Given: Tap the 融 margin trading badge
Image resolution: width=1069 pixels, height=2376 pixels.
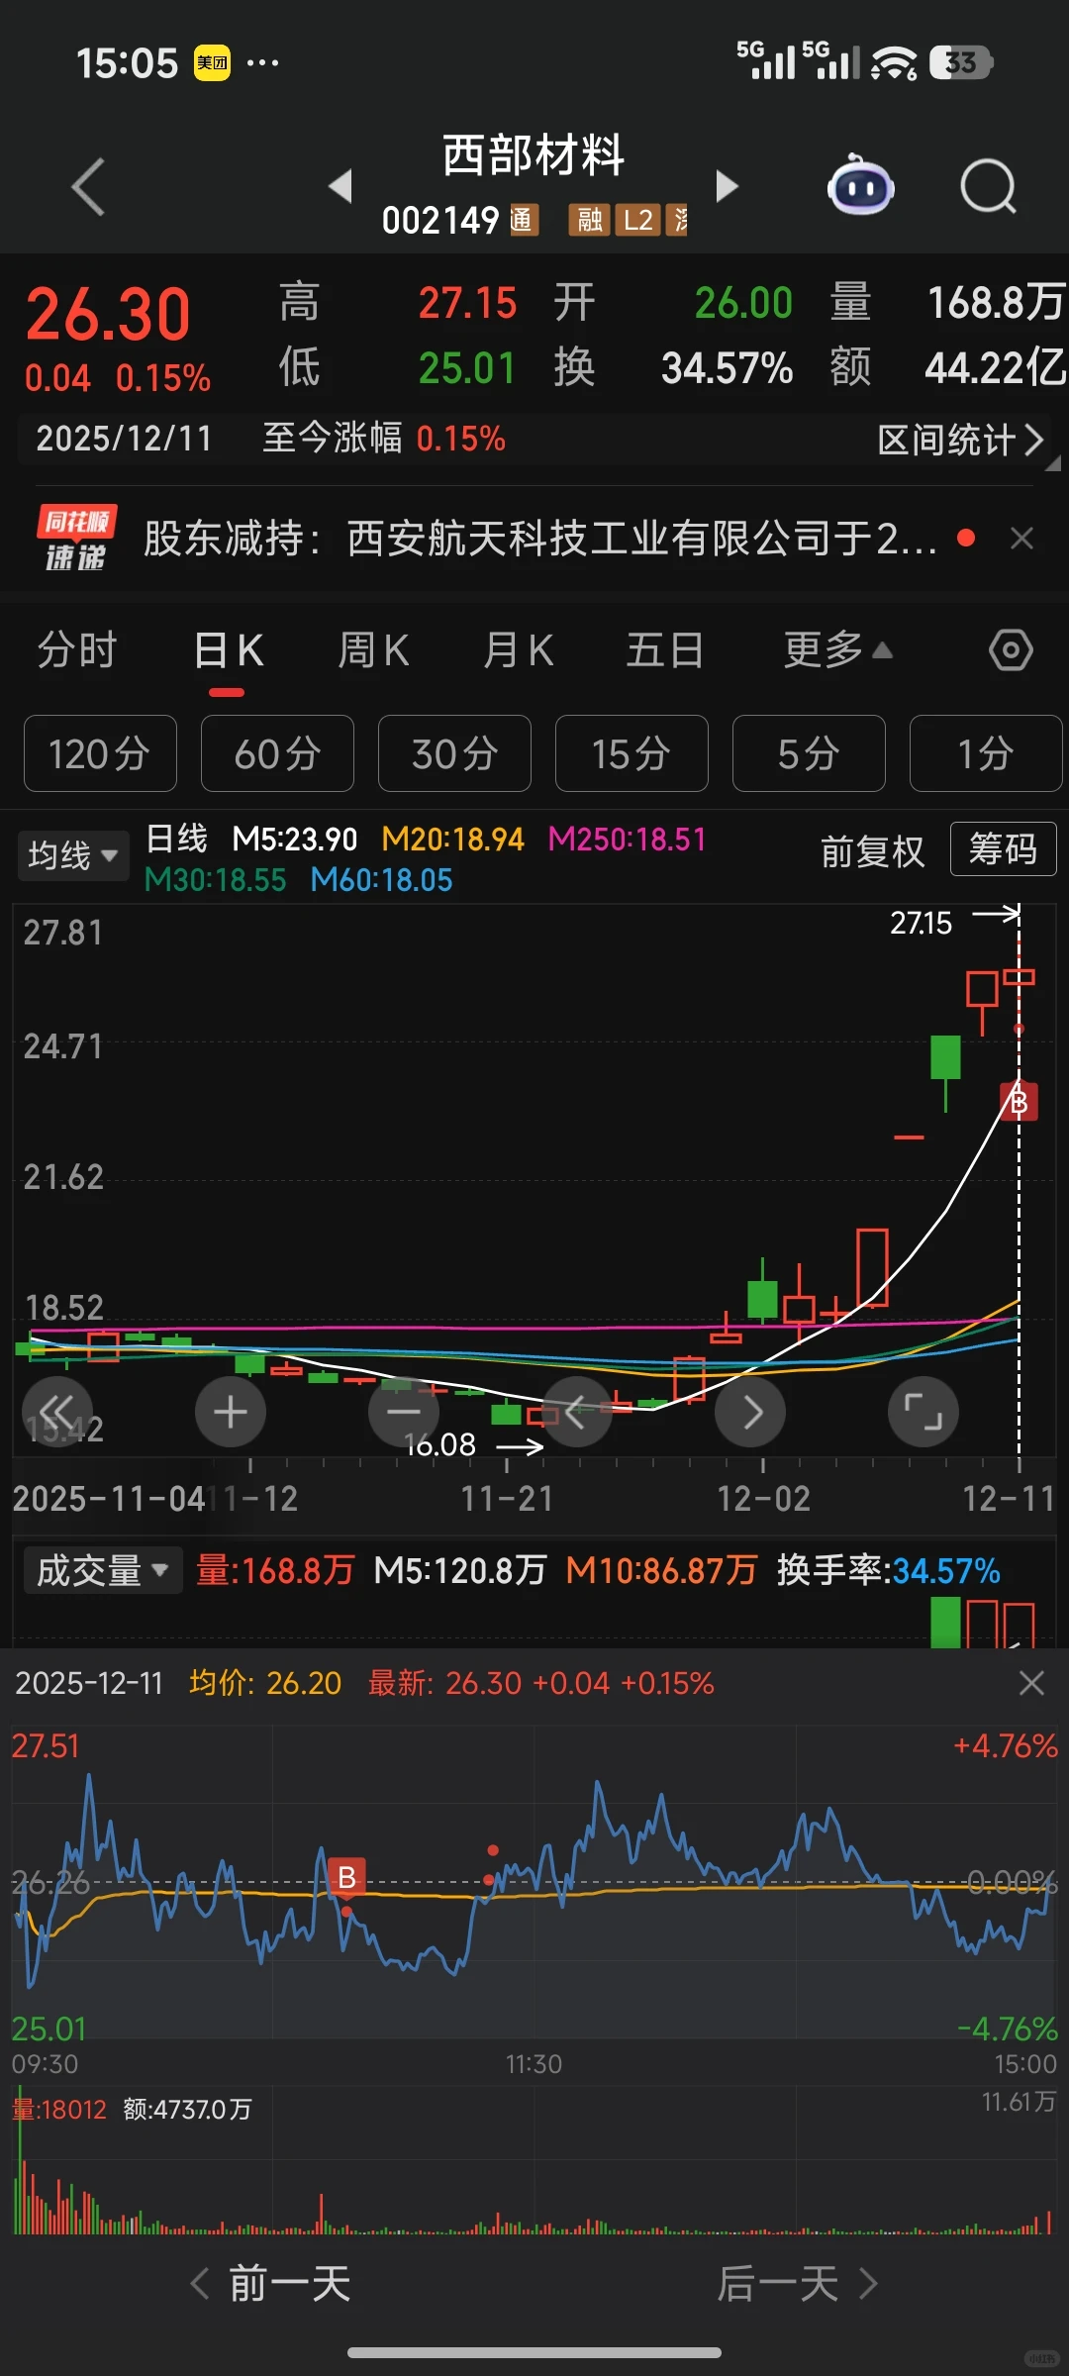Looking at the screenshot, I should (x=590, y=220).
